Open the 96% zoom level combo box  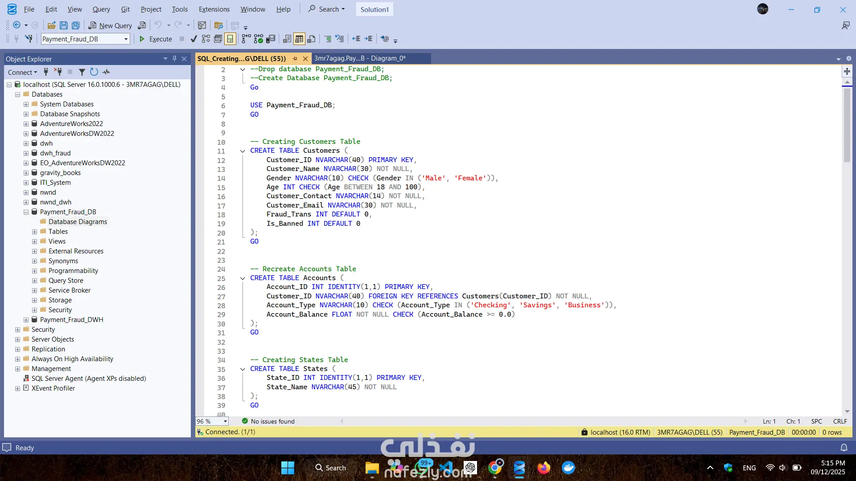225,421
